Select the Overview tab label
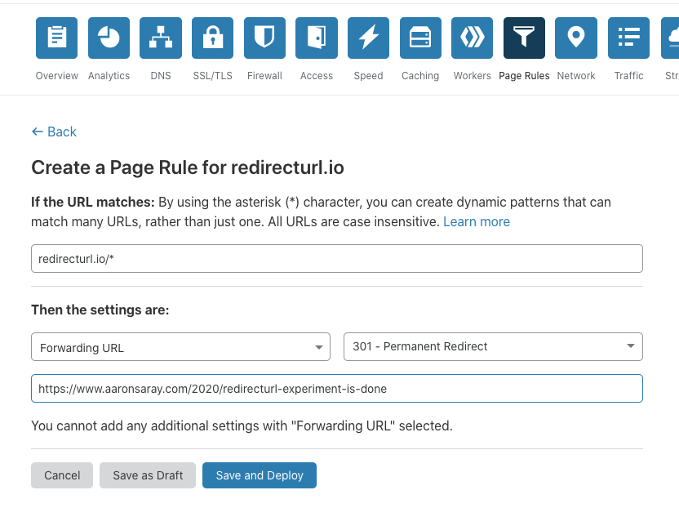 (57, 76)
